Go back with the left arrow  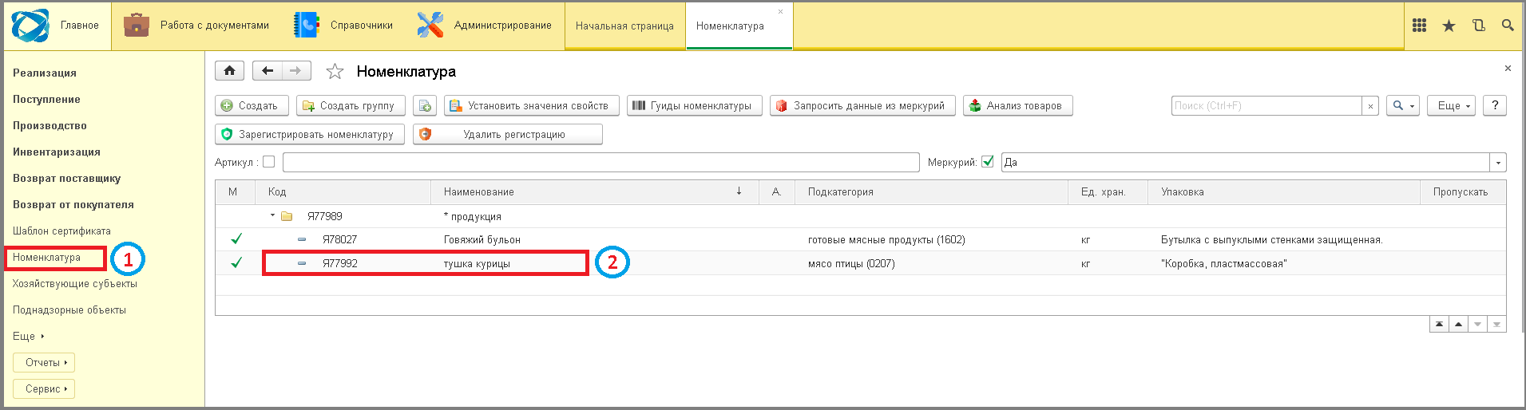click(x=268, y=71)
